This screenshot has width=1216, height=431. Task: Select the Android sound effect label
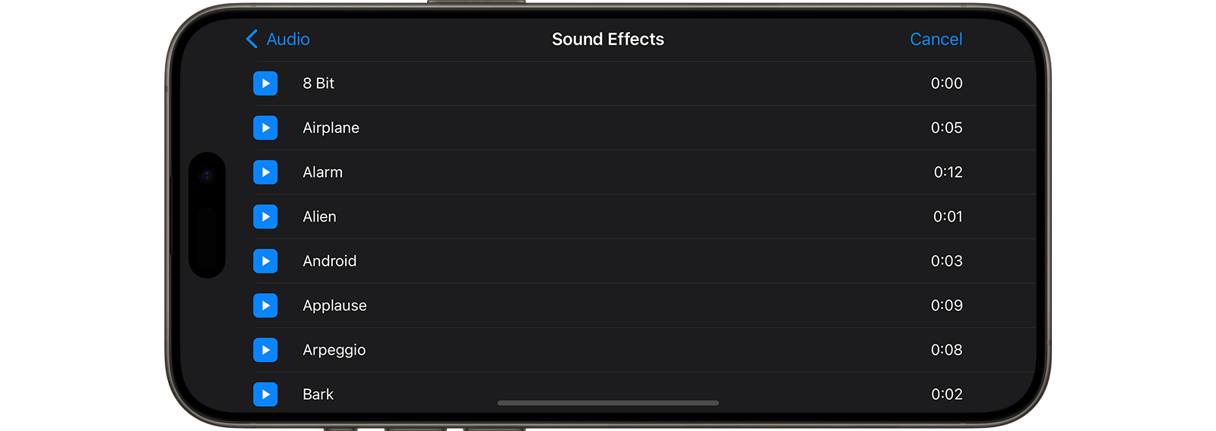pyautogui.click(x=329, y=261)
